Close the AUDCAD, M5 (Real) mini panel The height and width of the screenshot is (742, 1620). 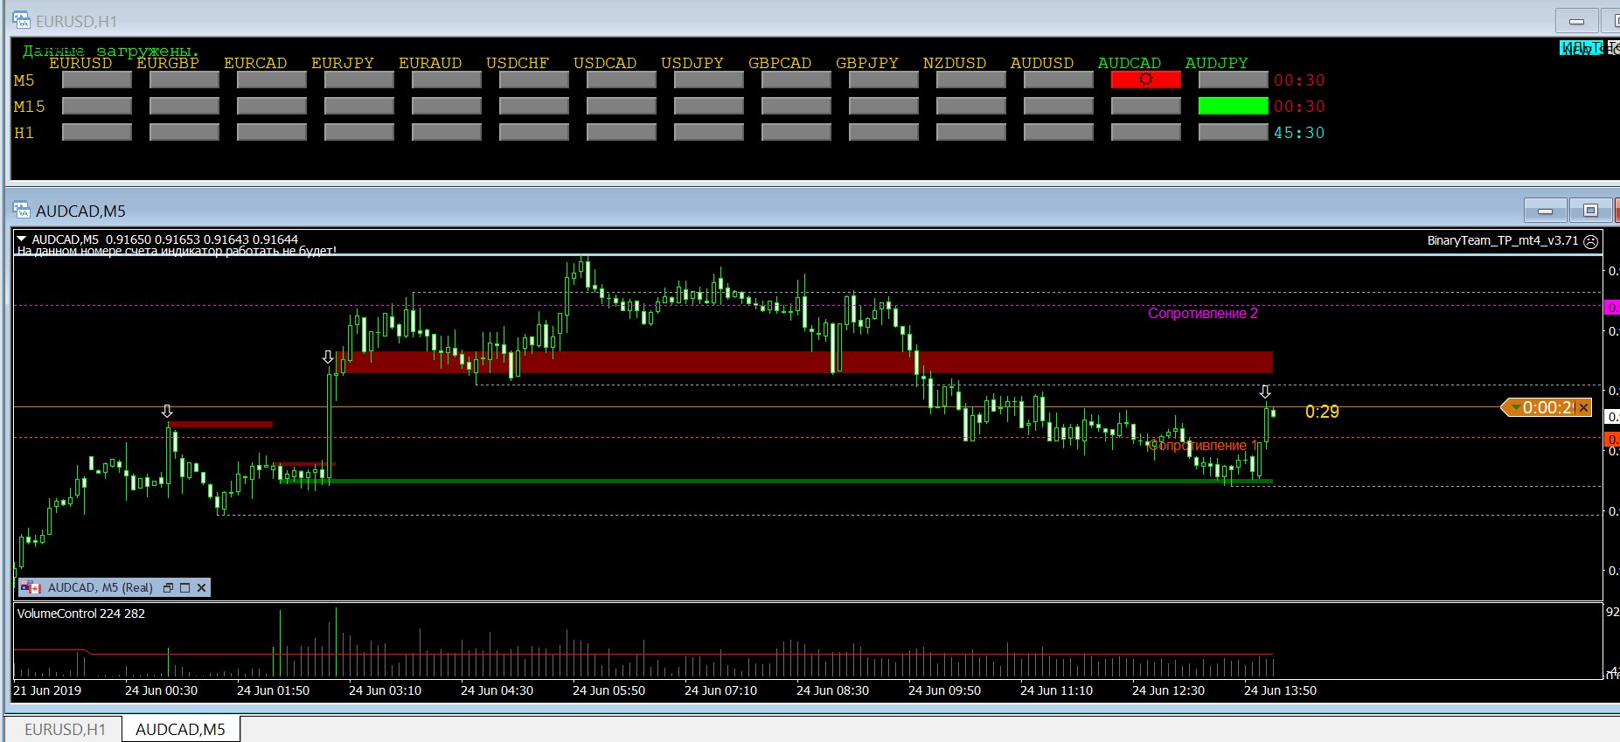201,588
